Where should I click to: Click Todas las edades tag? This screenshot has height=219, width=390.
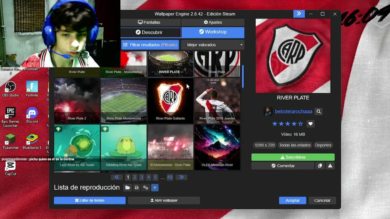click(x=295, y=145)
